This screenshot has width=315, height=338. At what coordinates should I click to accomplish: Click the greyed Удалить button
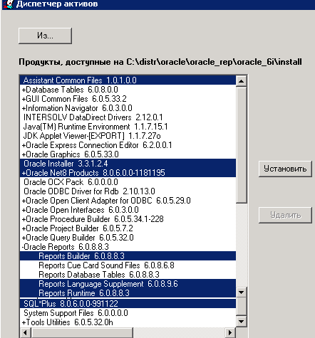(x=285, y=215)
